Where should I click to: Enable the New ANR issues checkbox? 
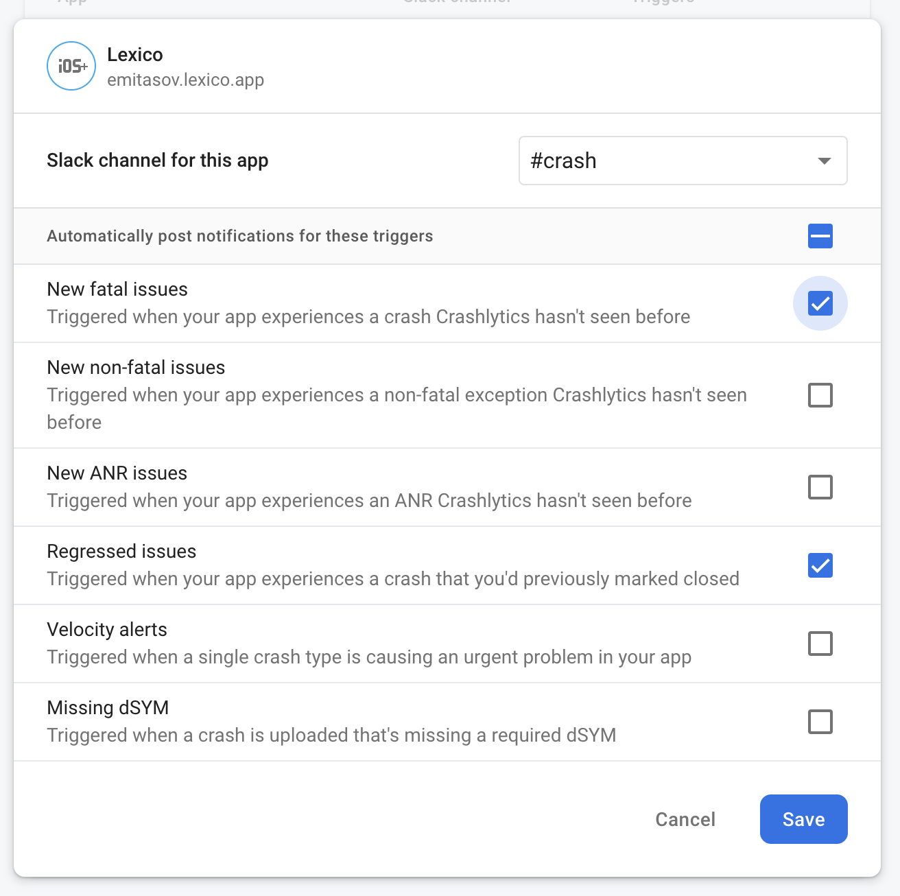820,487
